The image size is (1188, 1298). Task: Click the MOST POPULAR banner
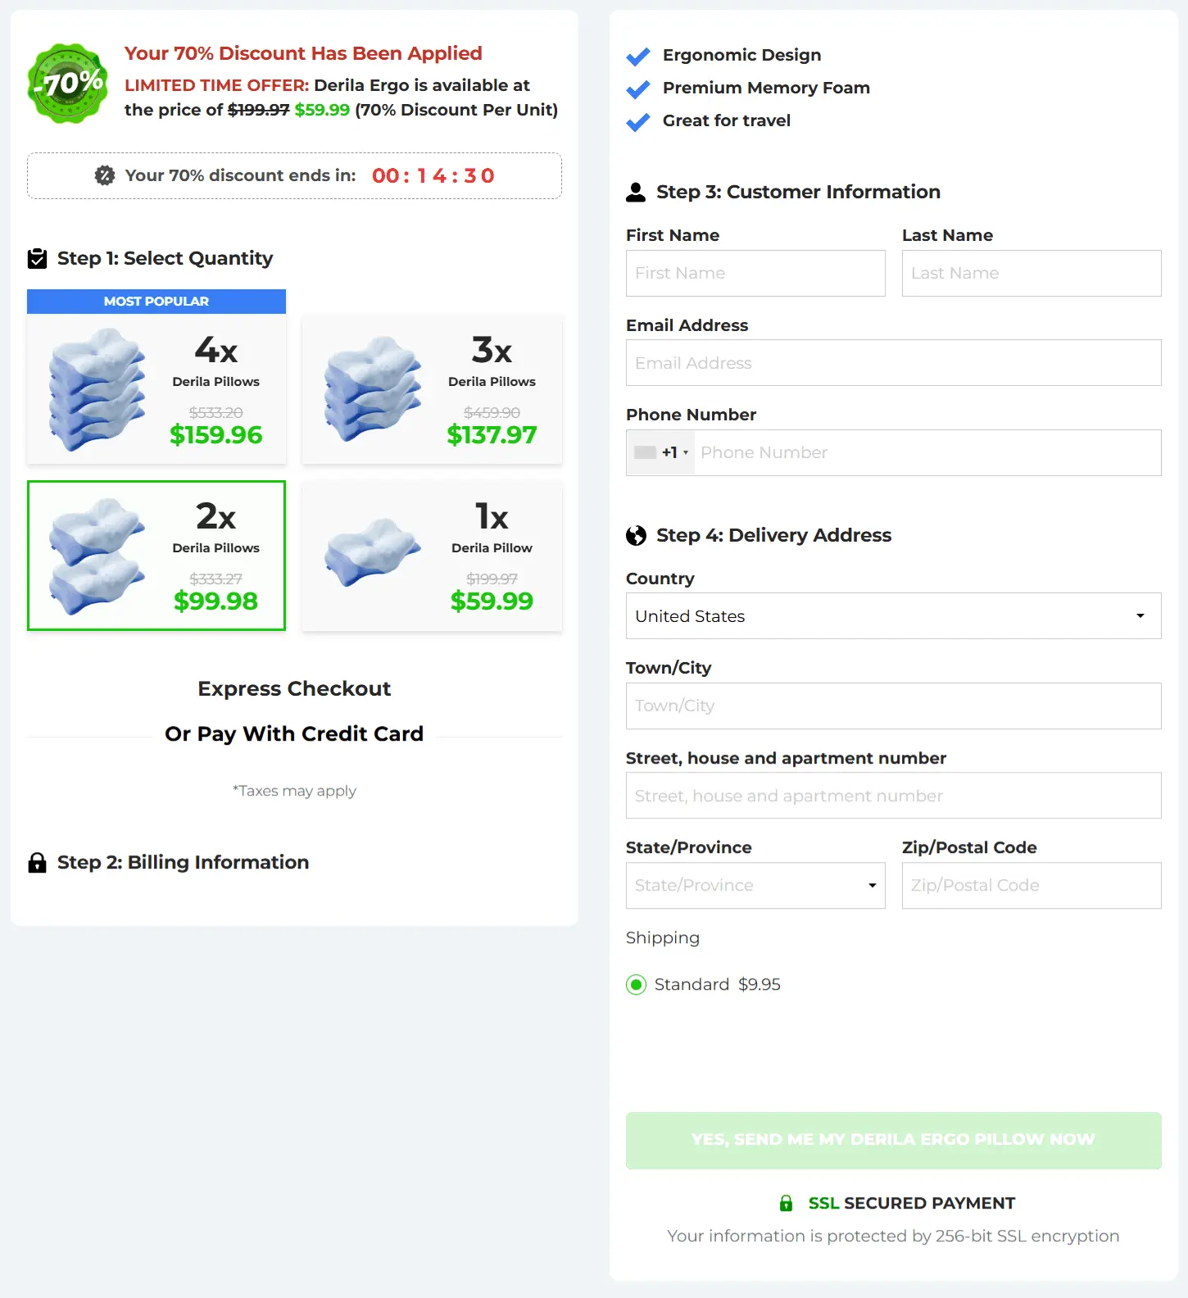(x=156, y=301)
